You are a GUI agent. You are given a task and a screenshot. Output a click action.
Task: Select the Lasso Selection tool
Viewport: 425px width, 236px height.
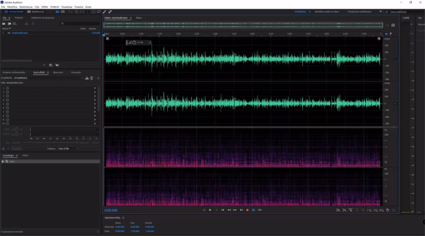tap(99, 12)
